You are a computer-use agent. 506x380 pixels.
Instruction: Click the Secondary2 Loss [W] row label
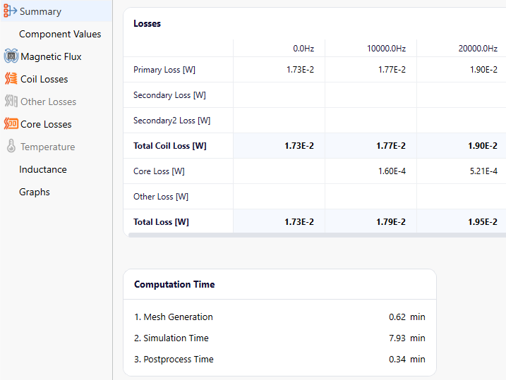coord(171,121)
